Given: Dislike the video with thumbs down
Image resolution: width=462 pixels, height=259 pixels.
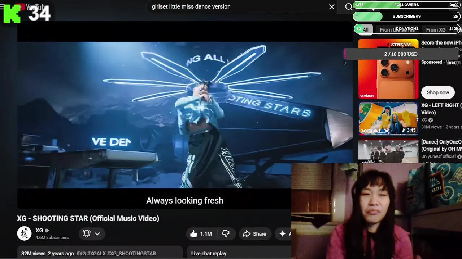Looking at the screenshot, I should [226, 234].
